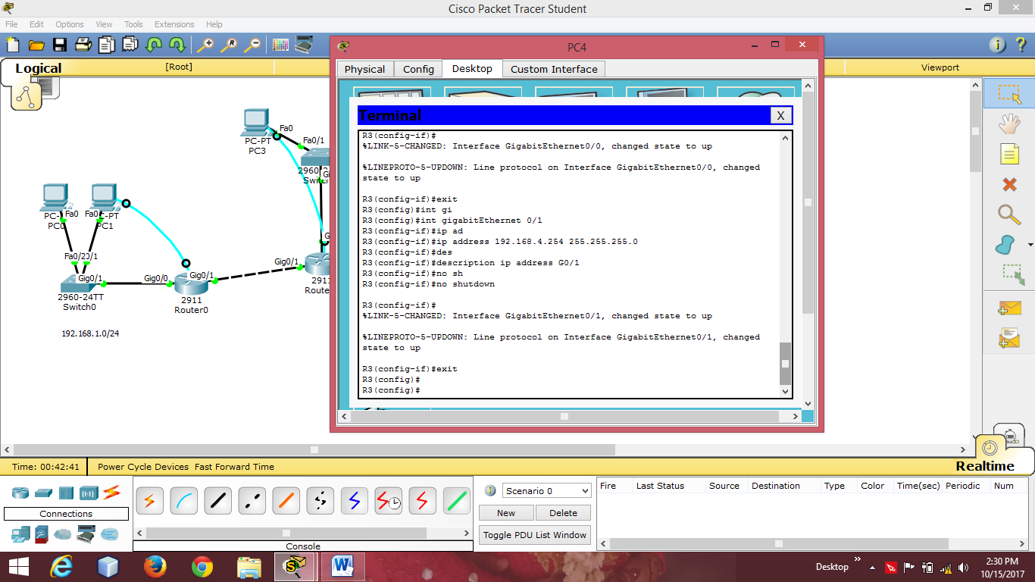Open the Drawing Palette color grid icon
The height and width of the screenshot is (582, 1035).
coord(280,45)
